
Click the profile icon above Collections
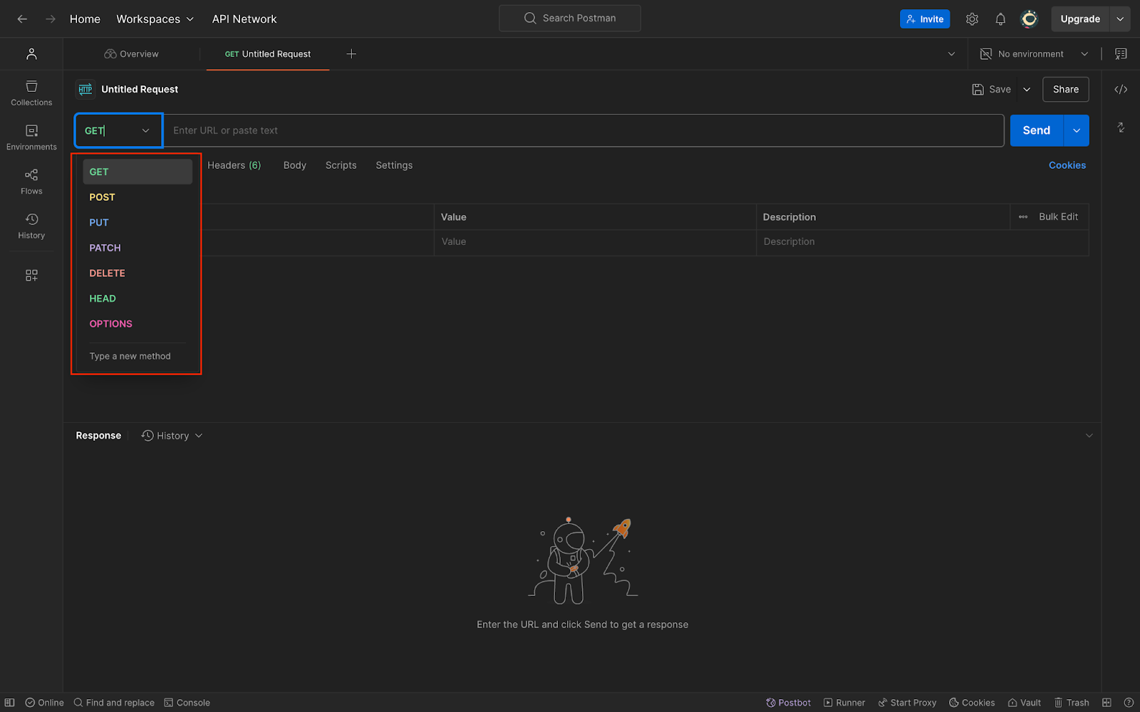coord(31,54)
